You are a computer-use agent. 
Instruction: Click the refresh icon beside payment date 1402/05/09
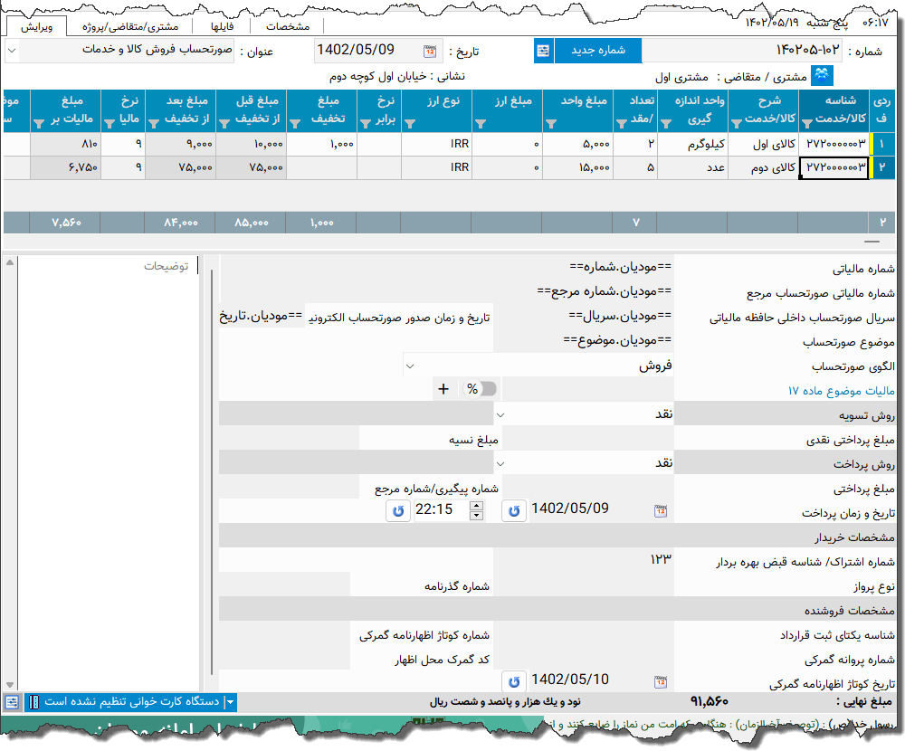tap(513, 510)
